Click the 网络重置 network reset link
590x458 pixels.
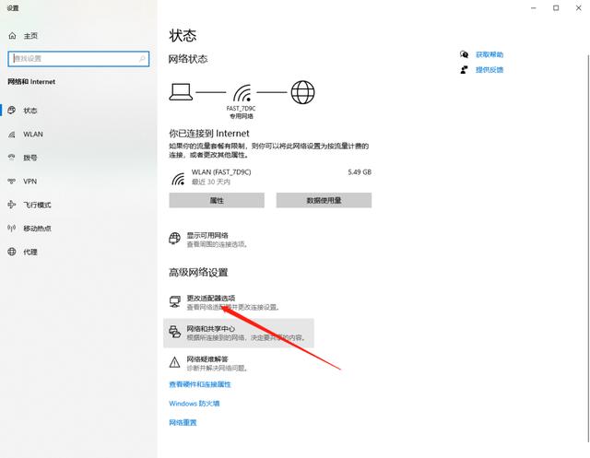click(183, 423)
